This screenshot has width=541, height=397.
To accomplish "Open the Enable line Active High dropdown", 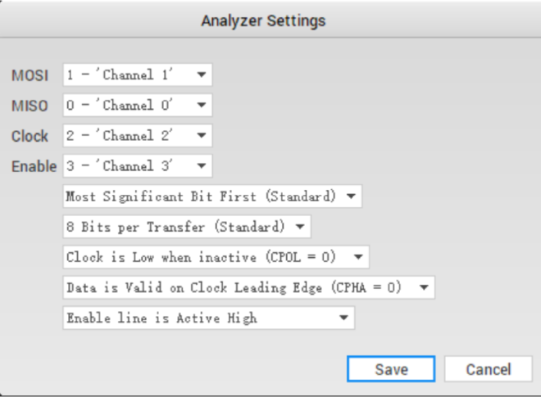I will 208,318.
